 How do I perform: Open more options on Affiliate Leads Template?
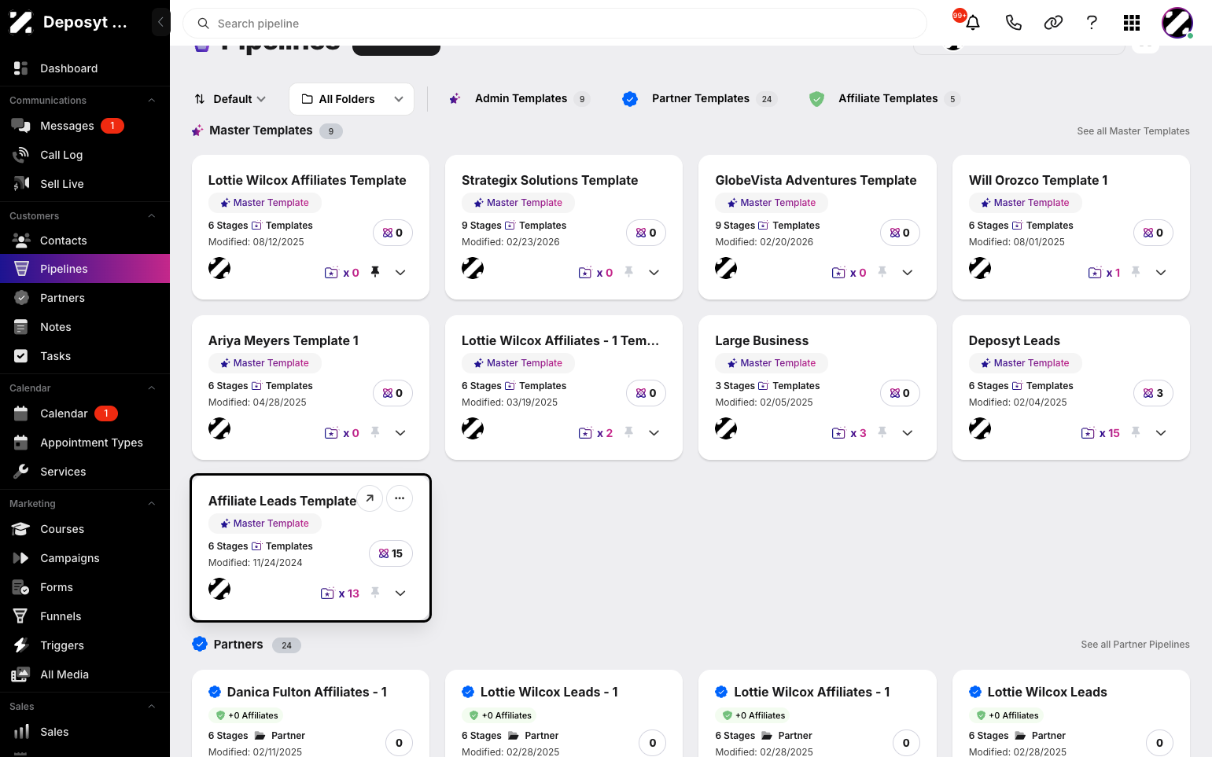[400, 498]
